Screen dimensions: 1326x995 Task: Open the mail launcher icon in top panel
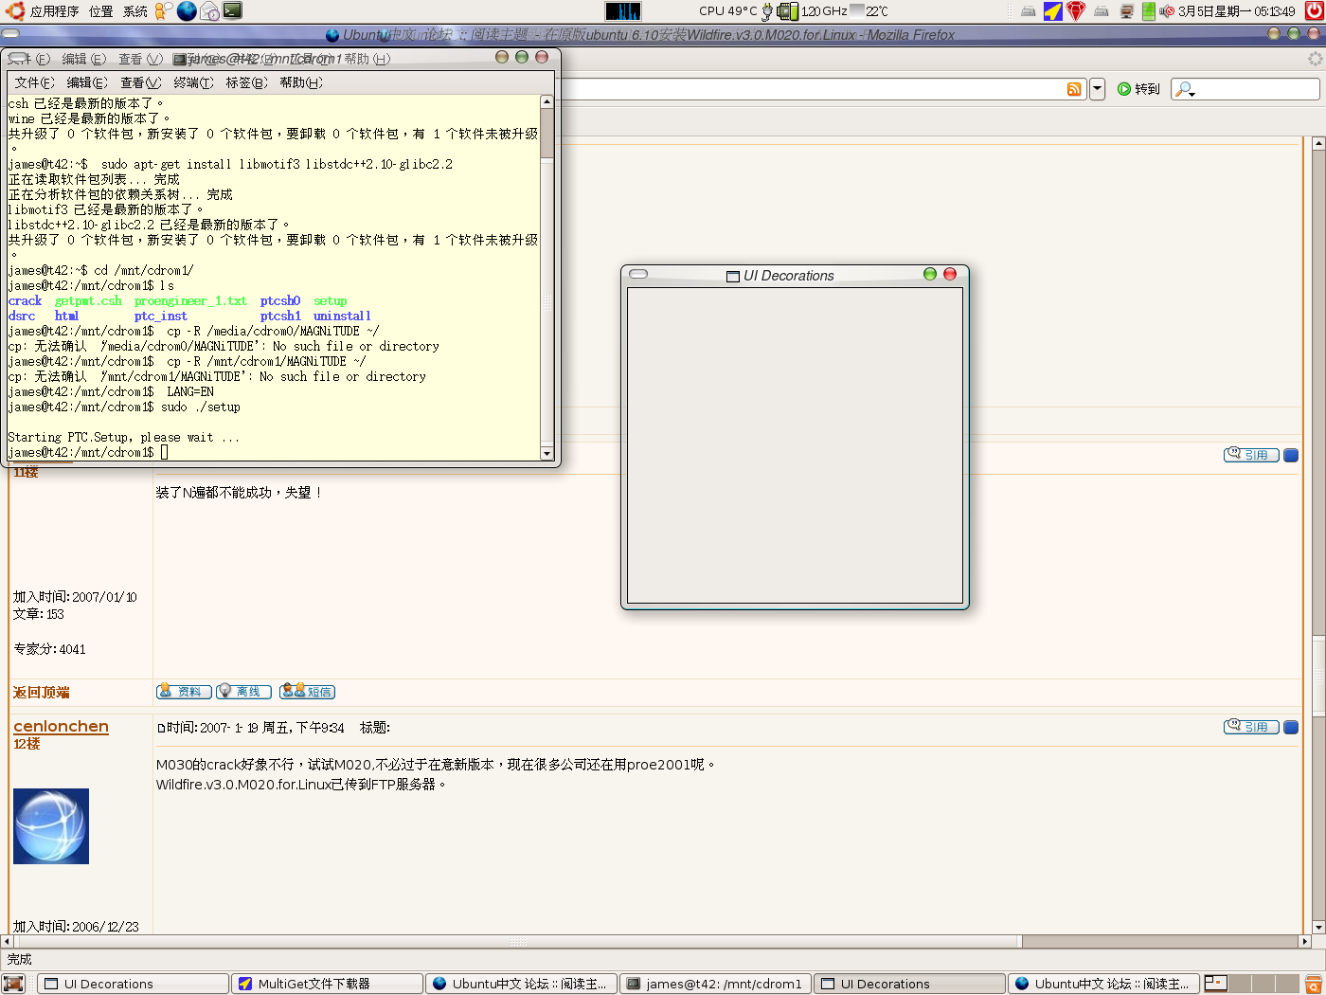point(209,11)
